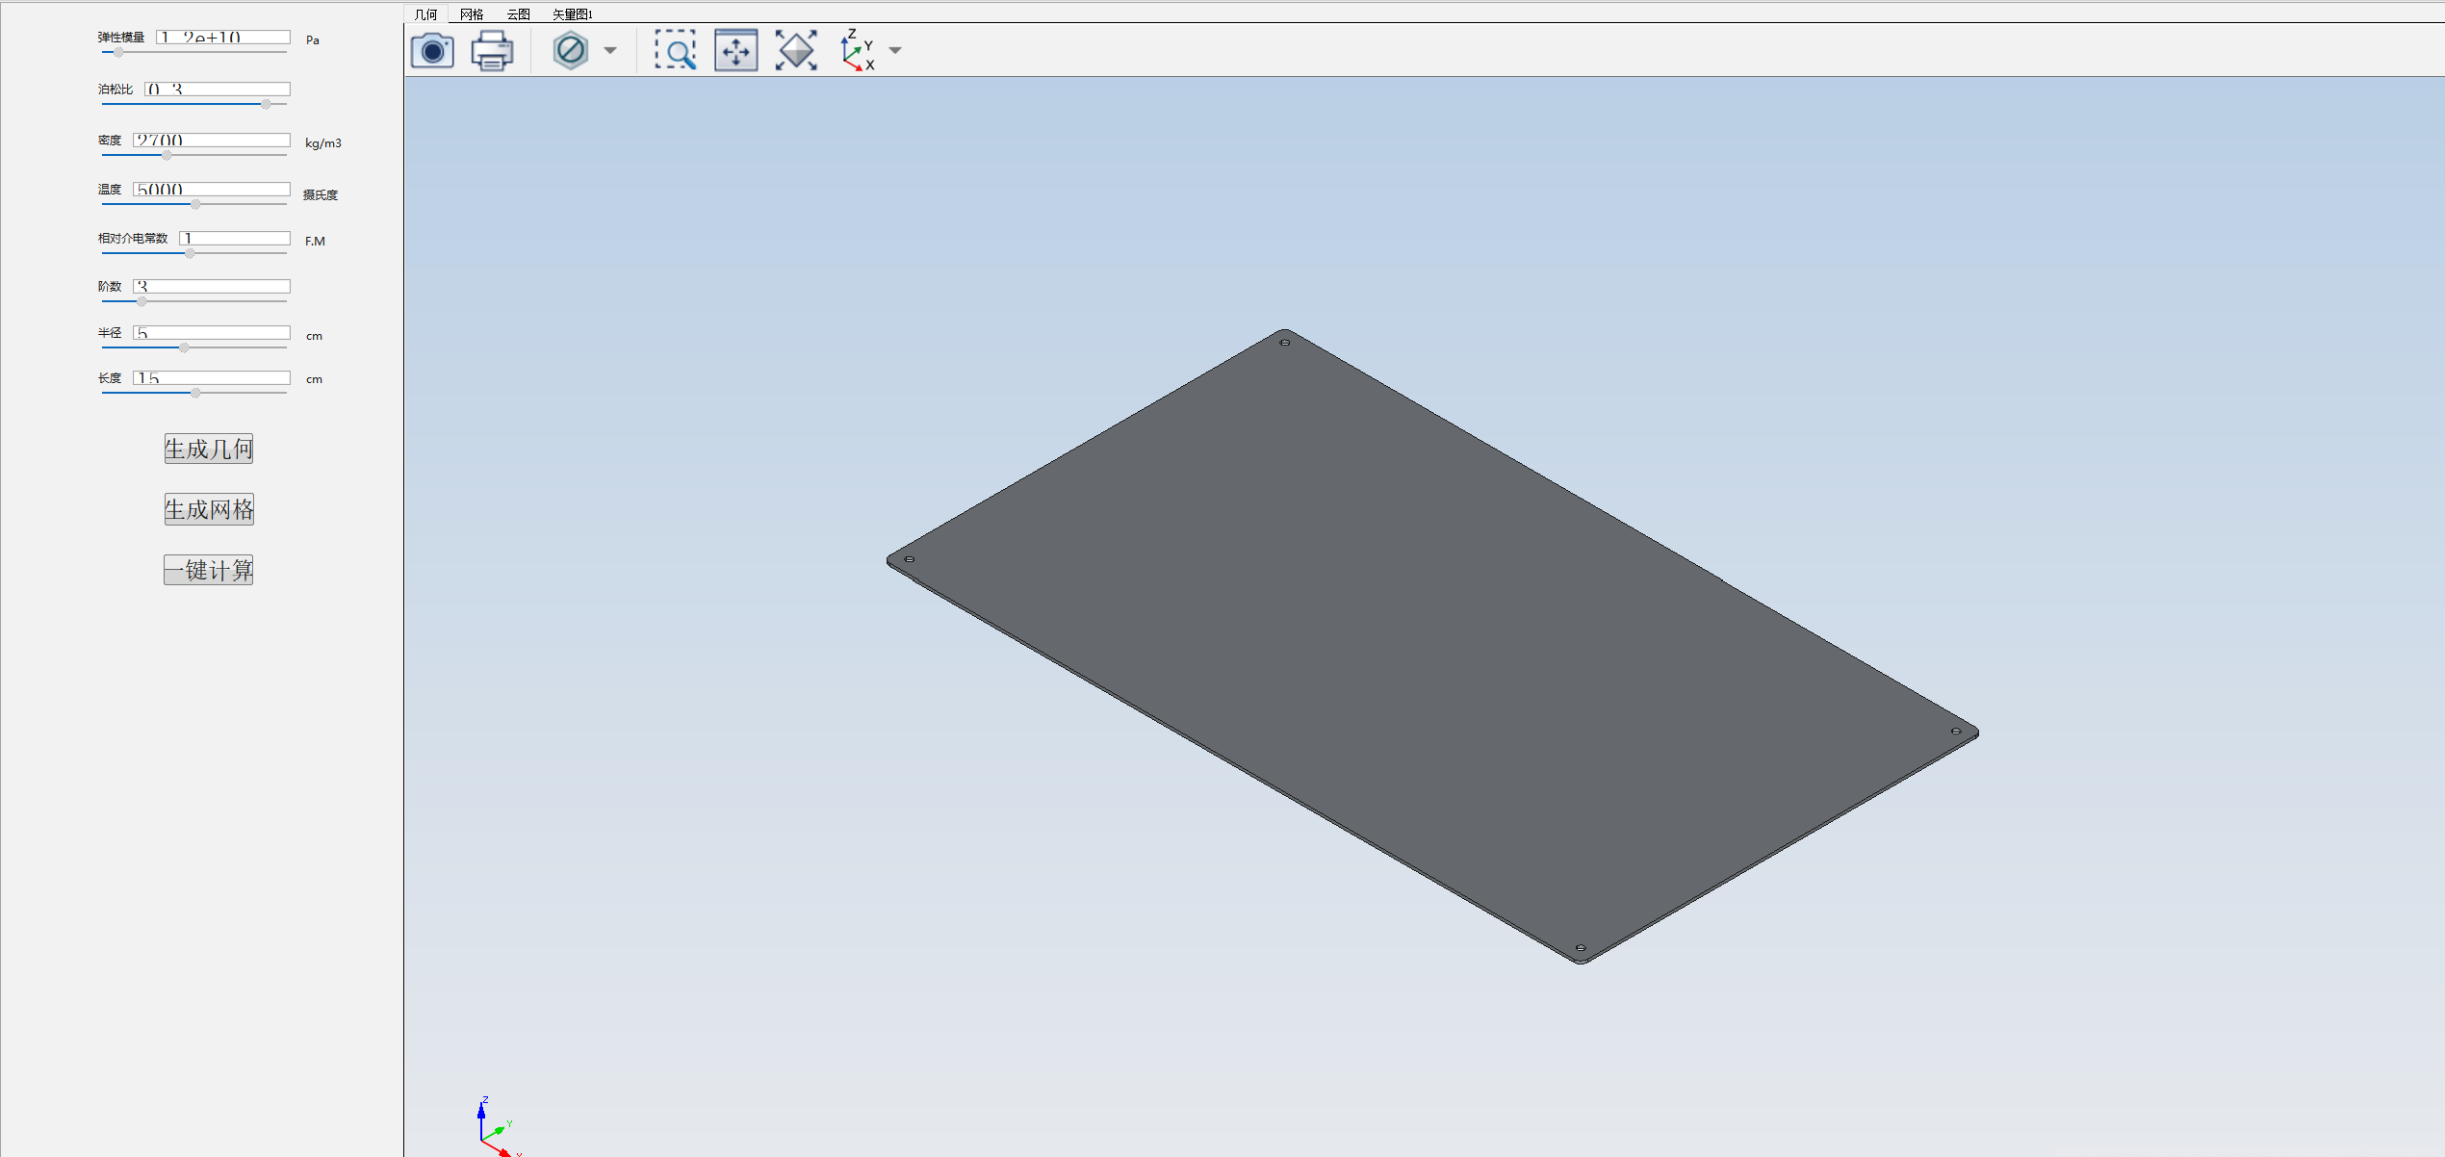Open dropdown arrow beside circle-slash icon
Viewport: 2445px width, 1157px height.
coord(610,50)
